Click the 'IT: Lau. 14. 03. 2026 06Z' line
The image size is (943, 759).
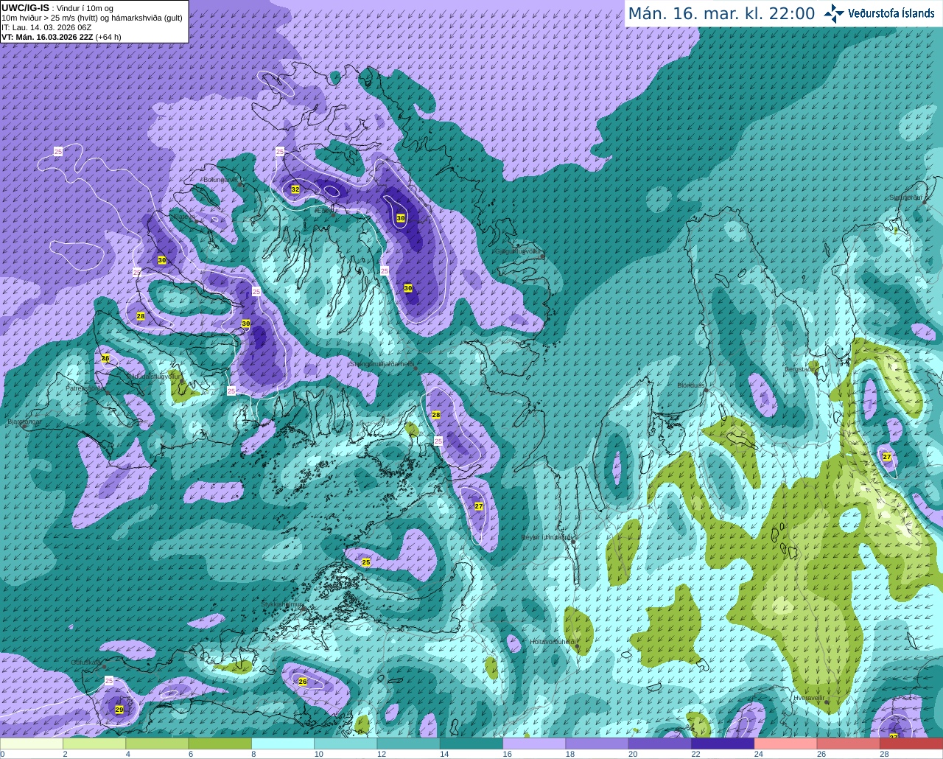point(46,27)
